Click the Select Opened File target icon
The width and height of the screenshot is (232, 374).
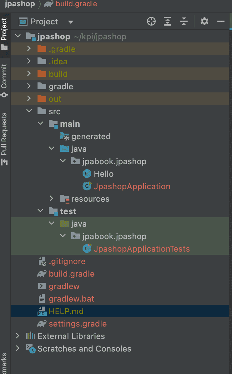coord(151,22)
